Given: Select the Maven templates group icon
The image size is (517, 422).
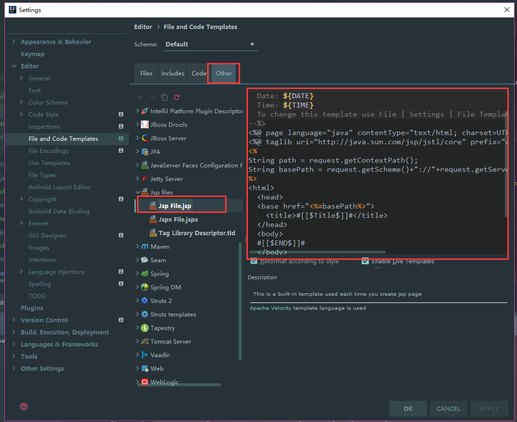Looking at the screenshot, I should pos(144,246).
